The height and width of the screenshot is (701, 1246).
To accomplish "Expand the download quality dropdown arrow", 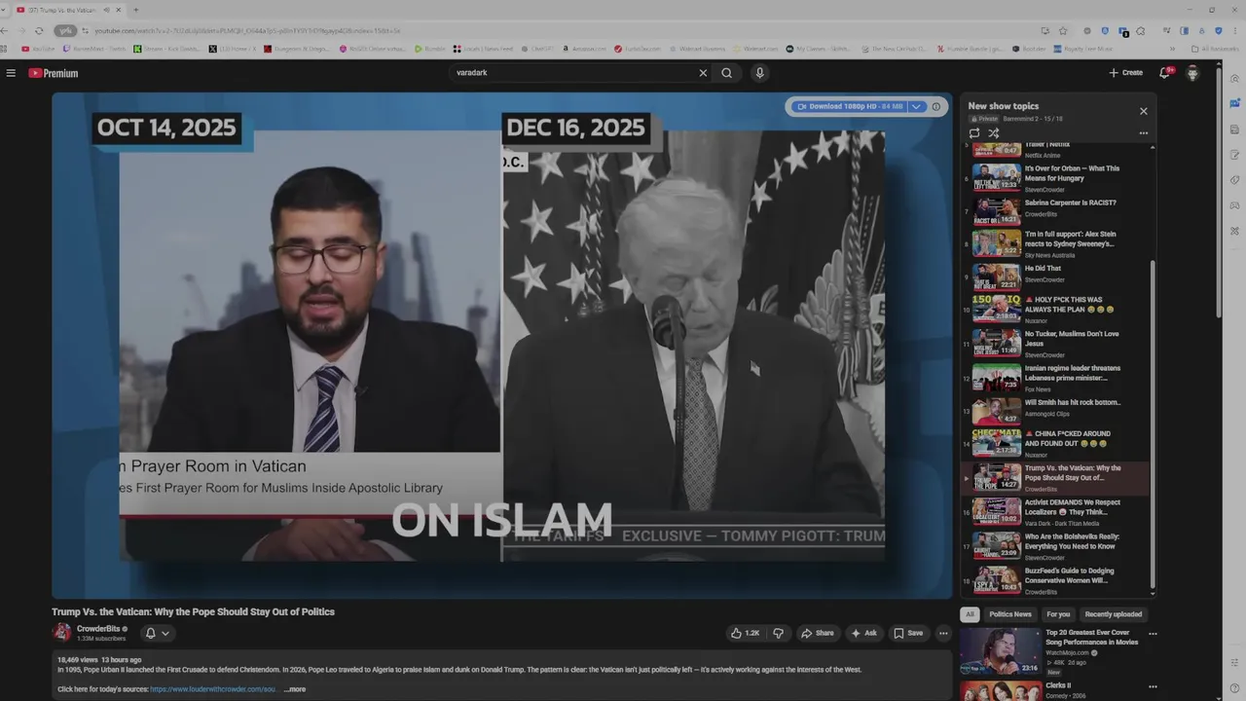I will click(x=916, y=106).
